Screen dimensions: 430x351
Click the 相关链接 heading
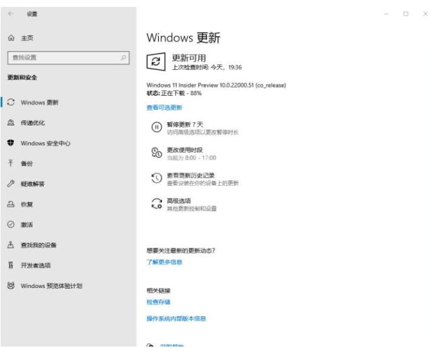158,291
